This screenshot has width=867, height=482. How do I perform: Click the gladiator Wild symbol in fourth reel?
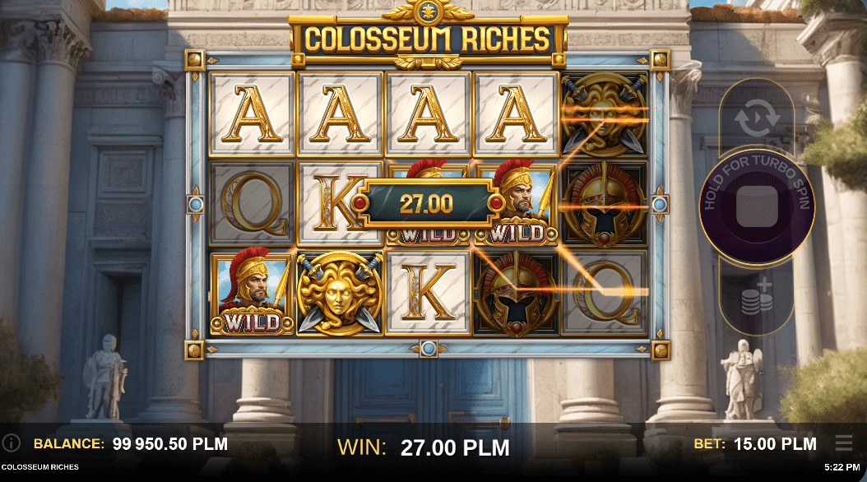tap(517, 204)
